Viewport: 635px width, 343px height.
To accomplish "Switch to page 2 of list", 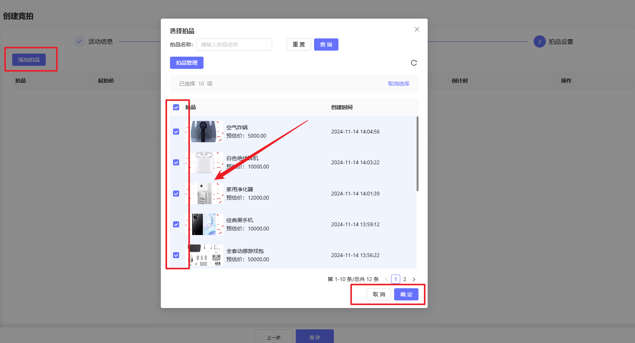I will (x=405, y=279).
